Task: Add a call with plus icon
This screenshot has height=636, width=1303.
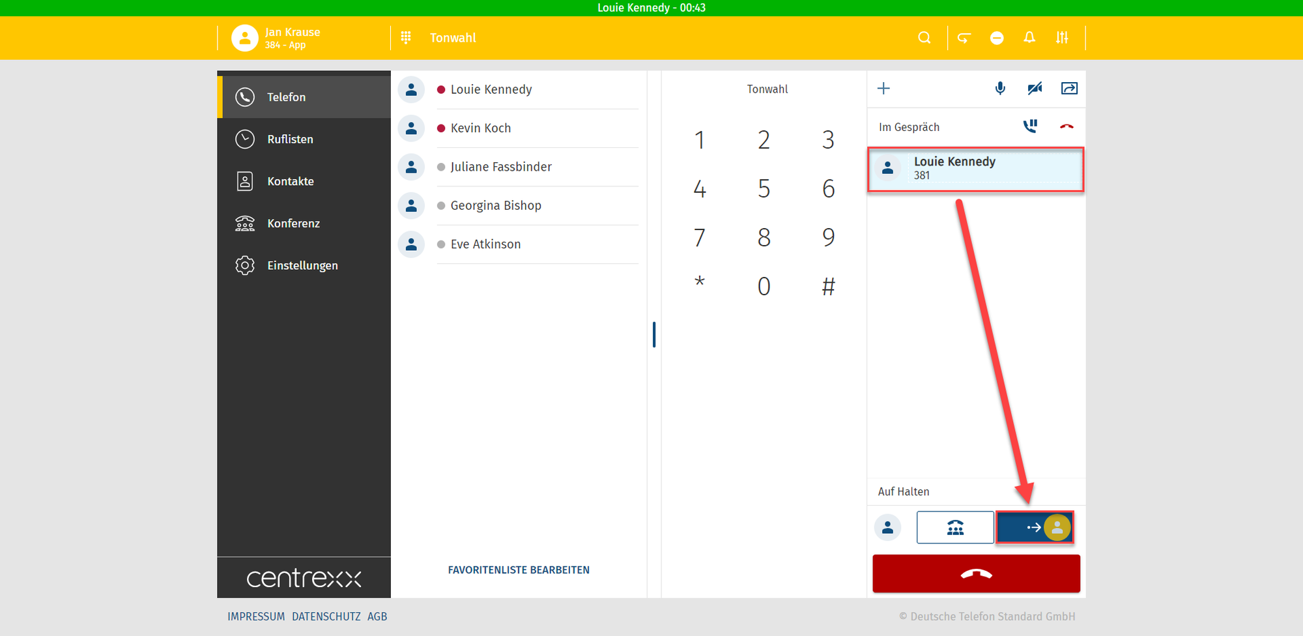Action: coord(883,89)
